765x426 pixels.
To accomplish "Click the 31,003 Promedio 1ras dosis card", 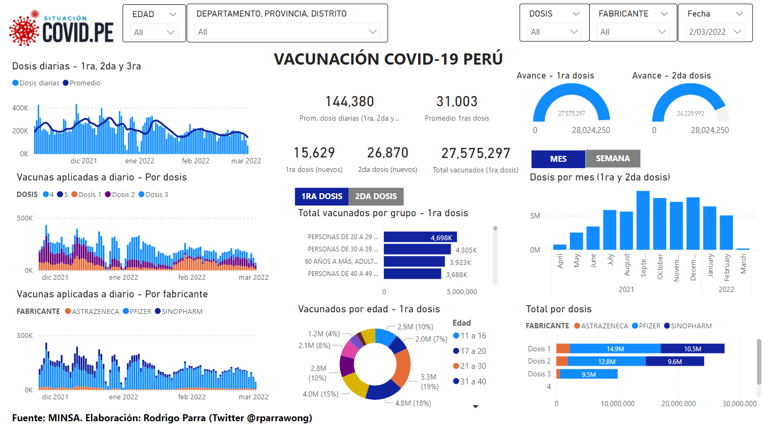I will (x=457, y=108).
